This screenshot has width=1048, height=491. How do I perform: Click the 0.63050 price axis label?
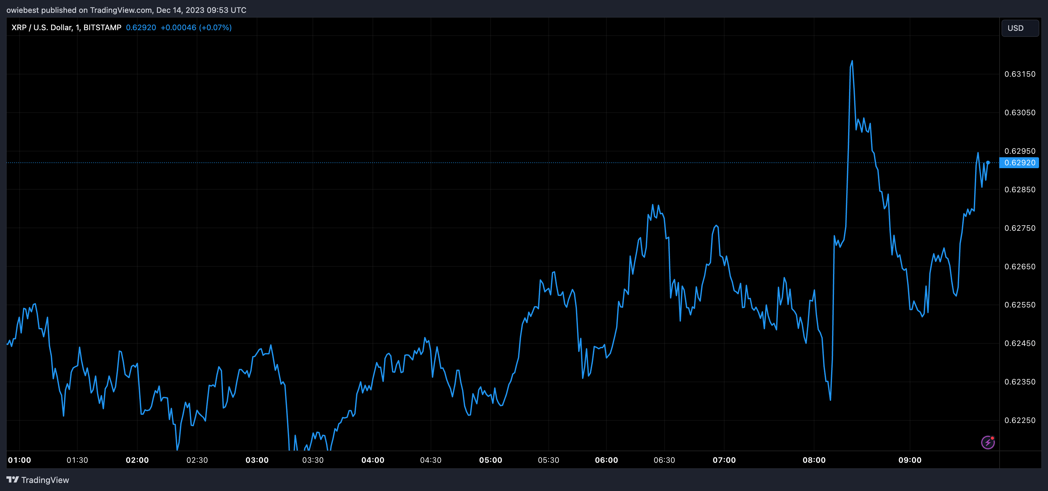point(1020,113)
